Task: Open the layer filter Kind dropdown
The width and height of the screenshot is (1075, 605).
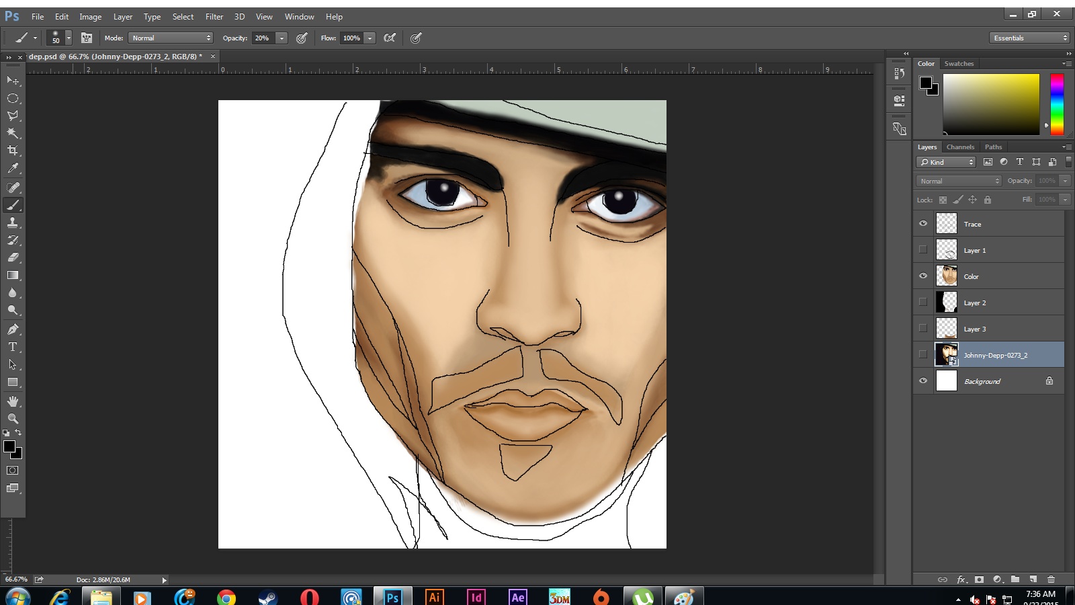Action: point(945,162)
